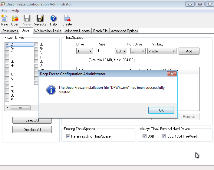Open a configuration file via Open icon
214x170 pixels.
pyautogui.click(x=15, y=20)
